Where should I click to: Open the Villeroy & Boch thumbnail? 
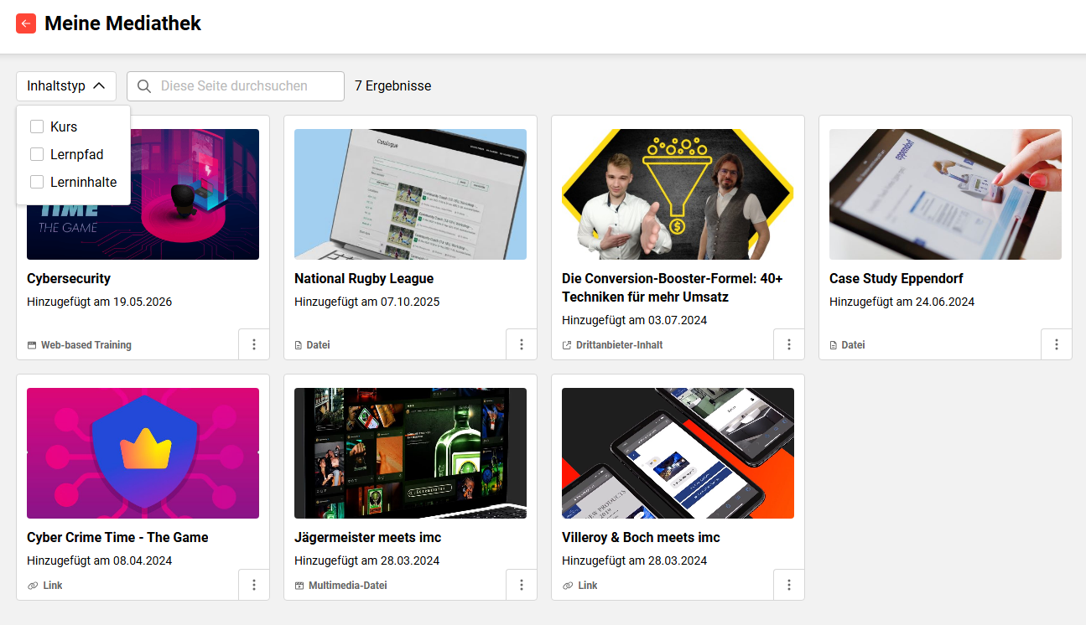pos(678,453)
